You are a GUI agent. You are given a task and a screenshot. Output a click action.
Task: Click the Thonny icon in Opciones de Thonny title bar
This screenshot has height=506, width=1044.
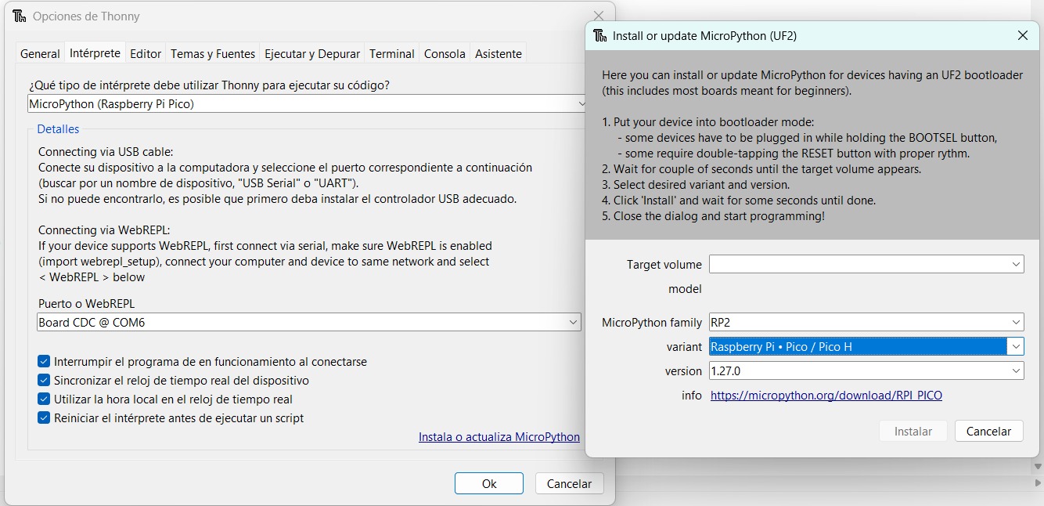[20, 16]
